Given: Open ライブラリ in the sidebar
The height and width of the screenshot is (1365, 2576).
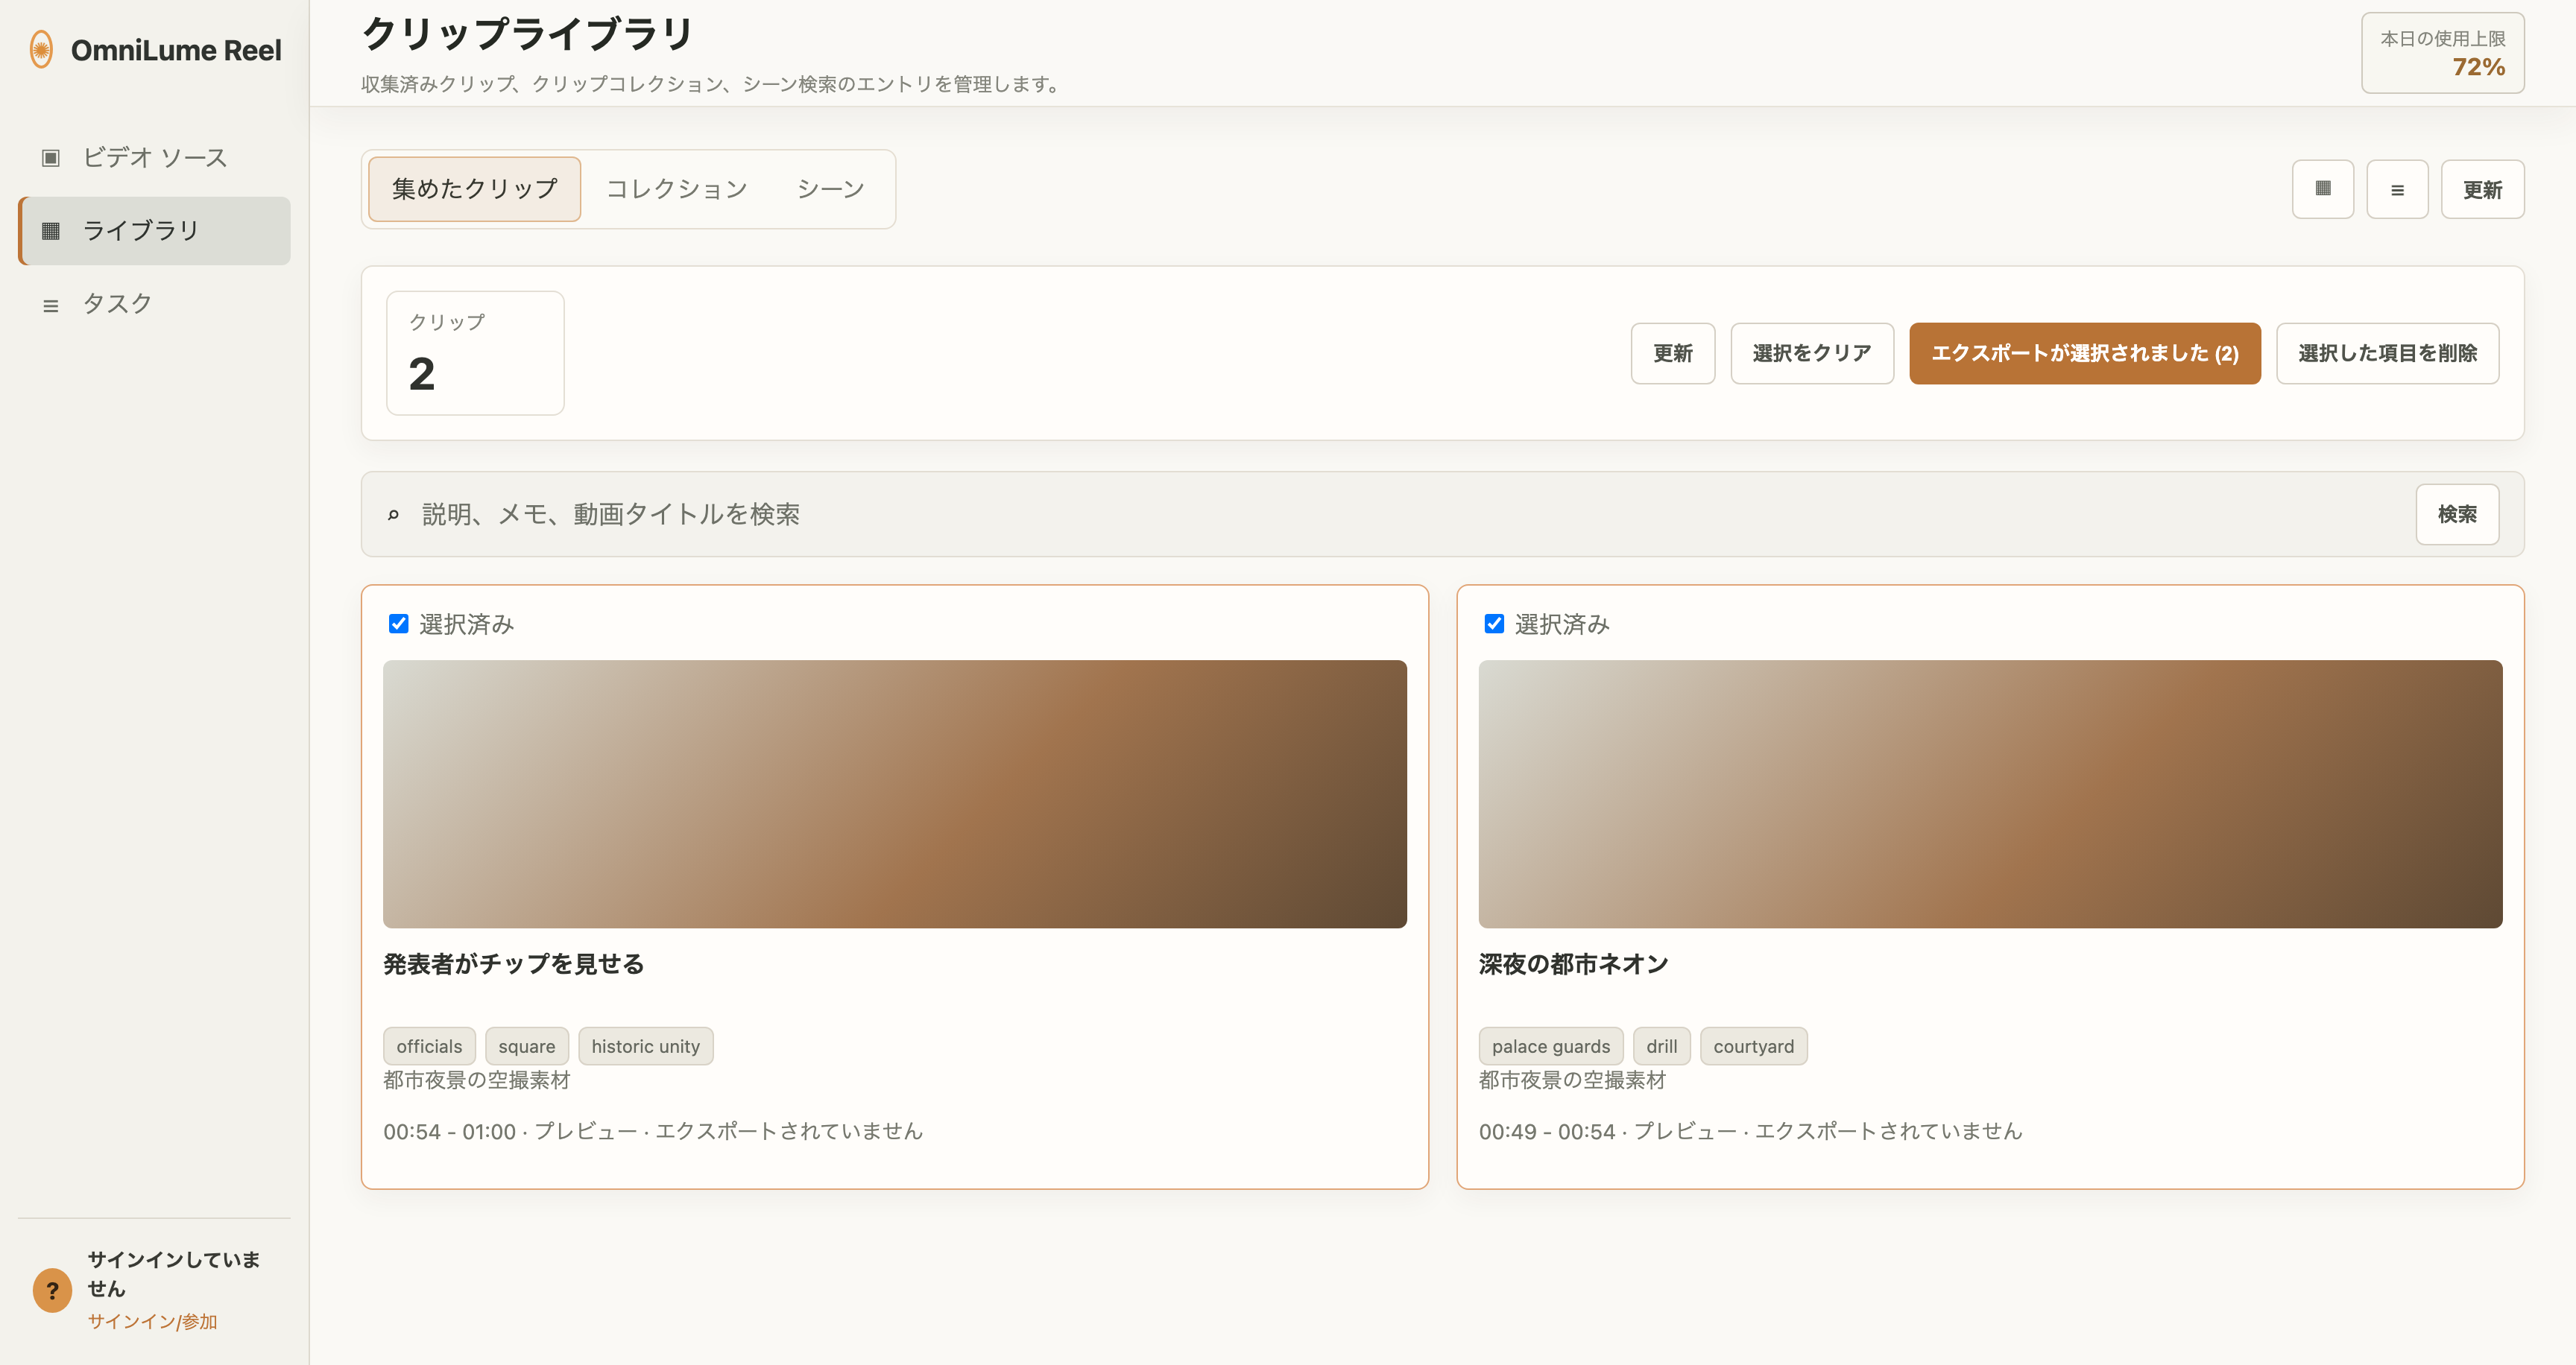Looking at the screenshot, I should pyautogui.click(x=154, y=231).
